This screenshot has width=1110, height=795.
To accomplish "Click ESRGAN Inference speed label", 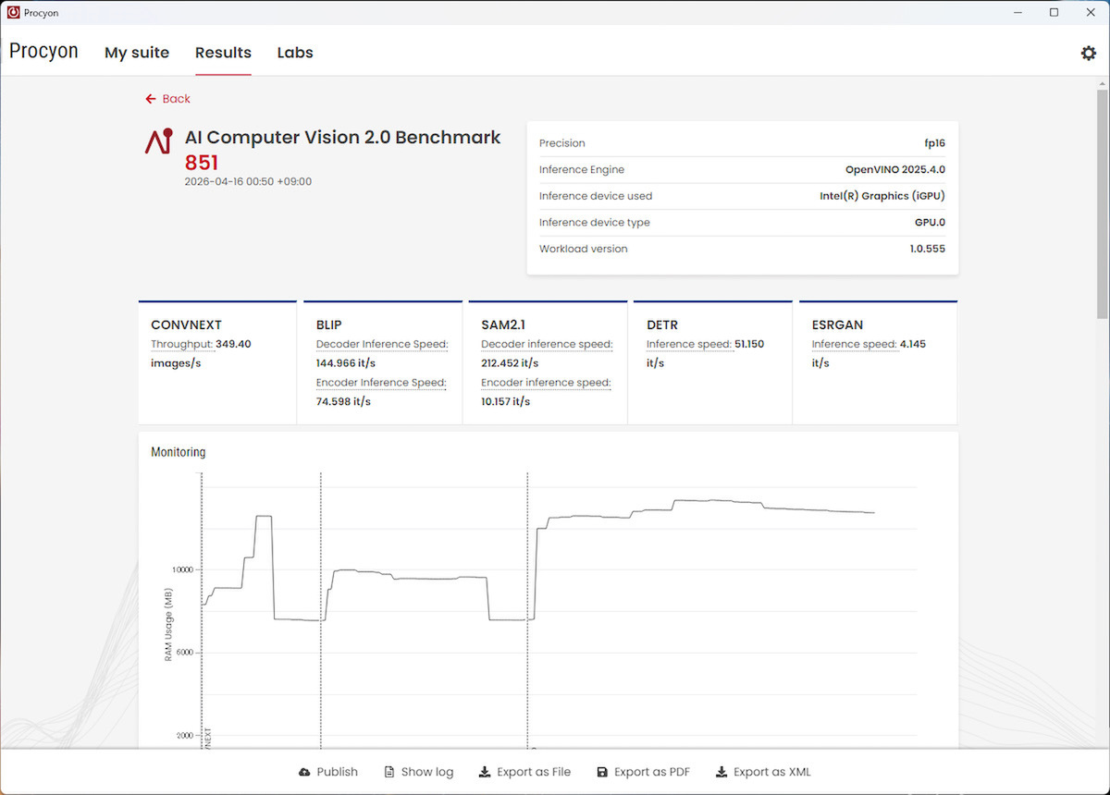I will tap(854, 344).
